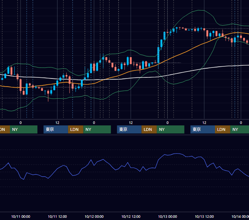Click the 10/12 00:00 date label

click(94, 216)
